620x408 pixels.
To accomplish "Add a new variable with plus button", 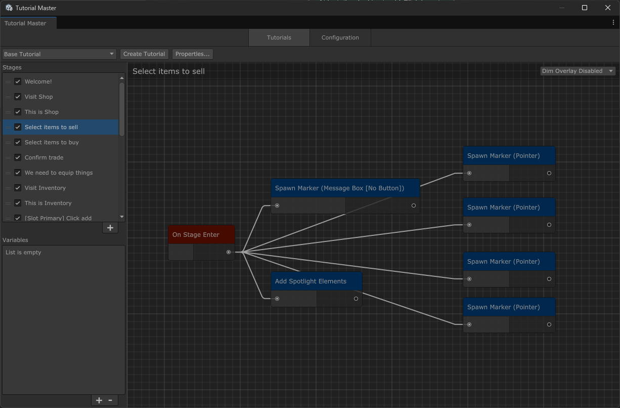I will [x=99, y=400].
